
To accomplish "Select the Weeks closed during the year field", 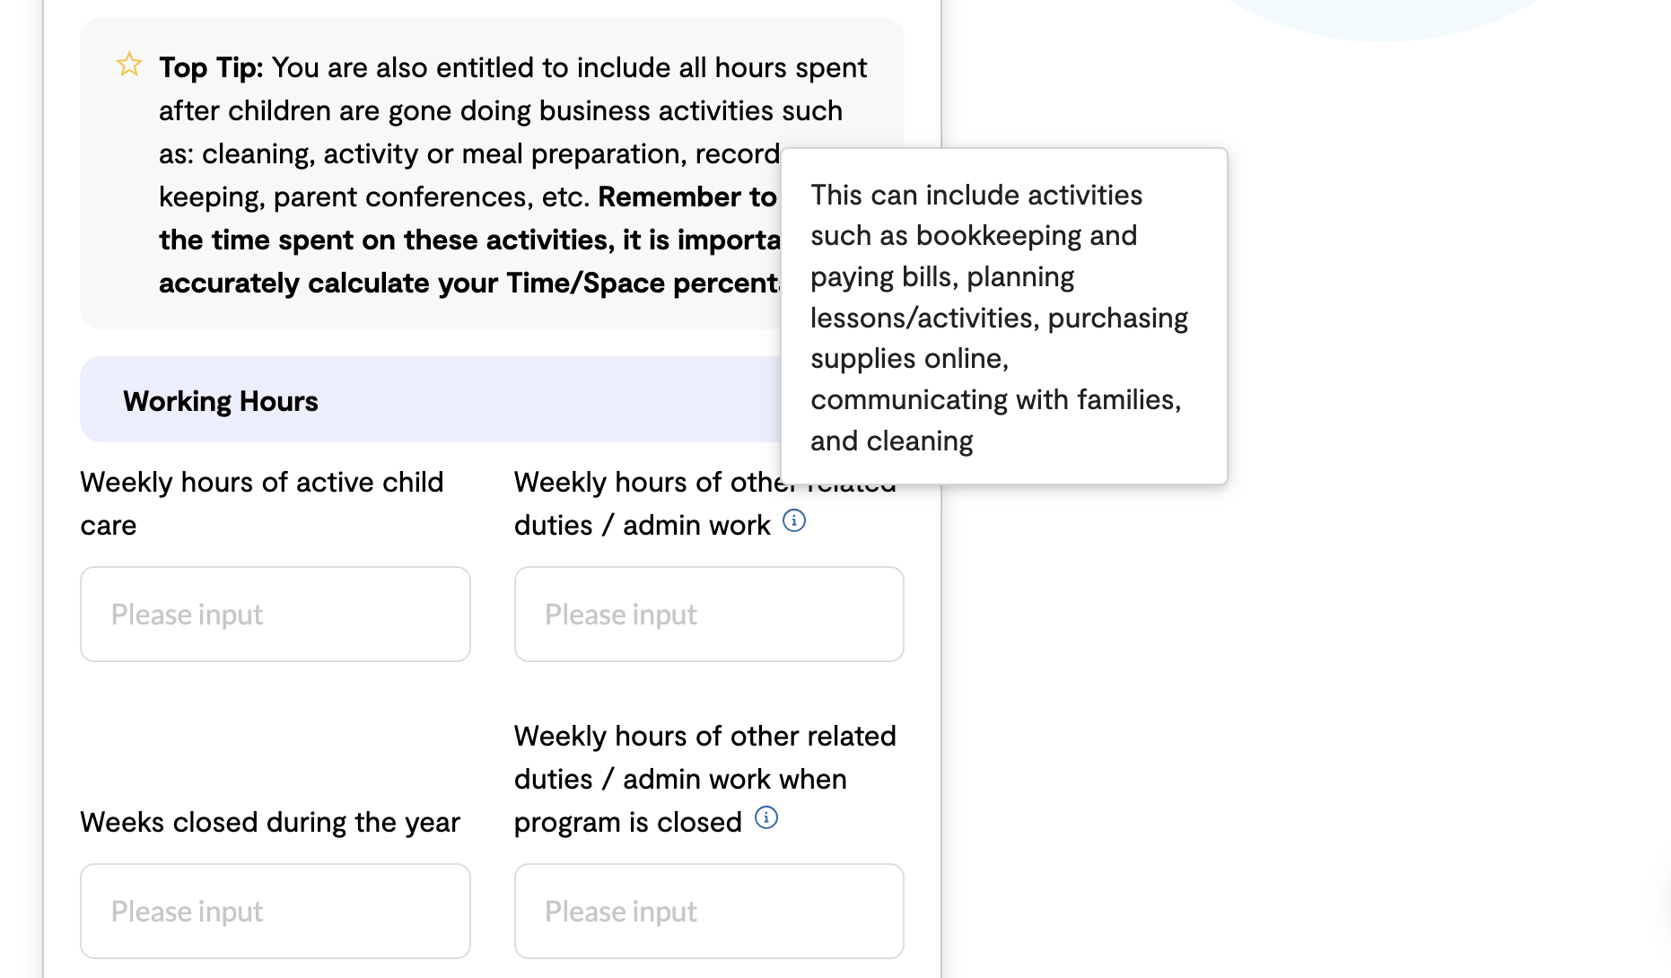I will 276,911.
